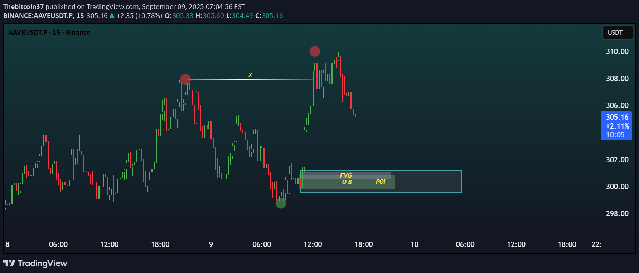Click the +2.11% change in price label

(617, 126)
